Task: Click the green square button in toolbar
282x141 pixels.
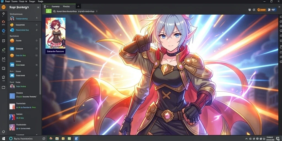Action: pos(48,11)
